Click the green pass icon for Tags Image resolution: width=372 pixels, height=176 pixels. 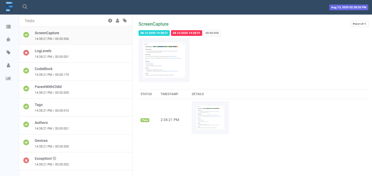click(x=26, y=107)
